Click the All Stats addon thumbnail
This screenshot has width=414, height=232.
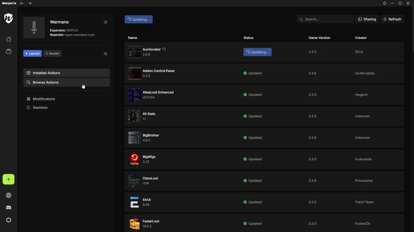(135, 116)
